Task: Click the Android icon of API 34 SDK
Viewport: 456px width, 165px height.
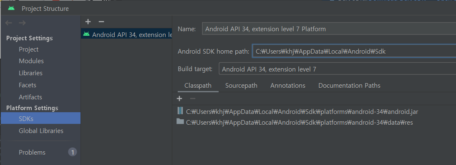Action: coord(86,34)
